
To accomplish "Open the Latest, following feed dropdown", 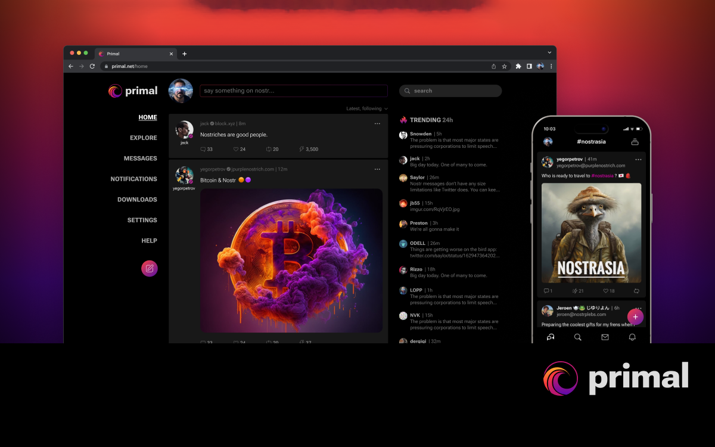I will pos(367,108).
